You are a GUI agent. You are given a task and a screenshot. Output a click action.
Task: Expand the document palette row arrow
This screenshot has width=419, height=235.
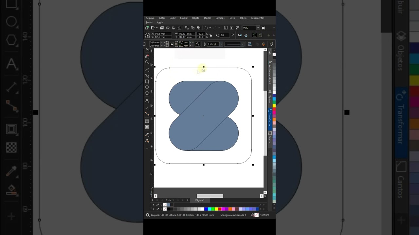tap(154, 205)
